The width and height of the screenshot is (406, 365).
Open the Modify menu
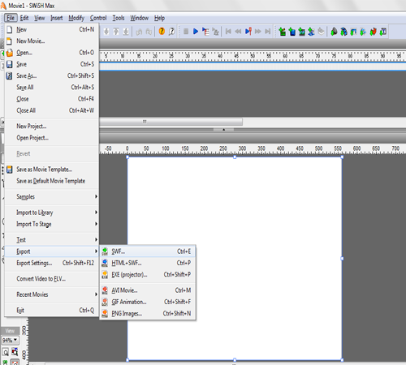[76, 18]
